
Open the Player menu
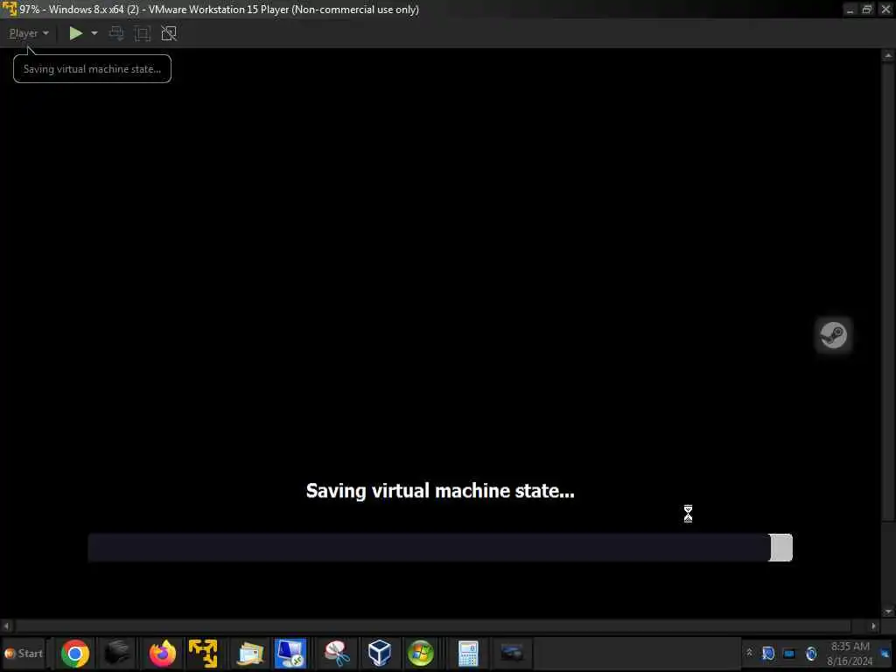click(x=29, y=33)
